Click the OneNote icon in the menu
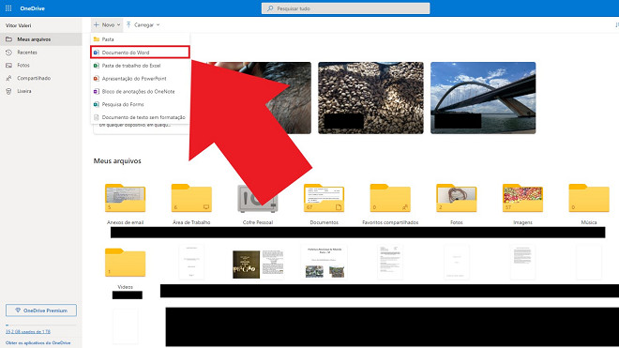Screen dimensions: 619x348 [96, 91]
